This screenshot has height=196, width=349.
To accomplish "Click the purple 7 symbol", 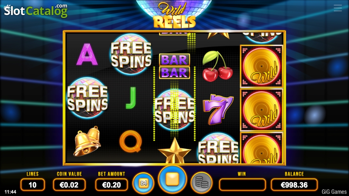I will click(x=218, y=109).
